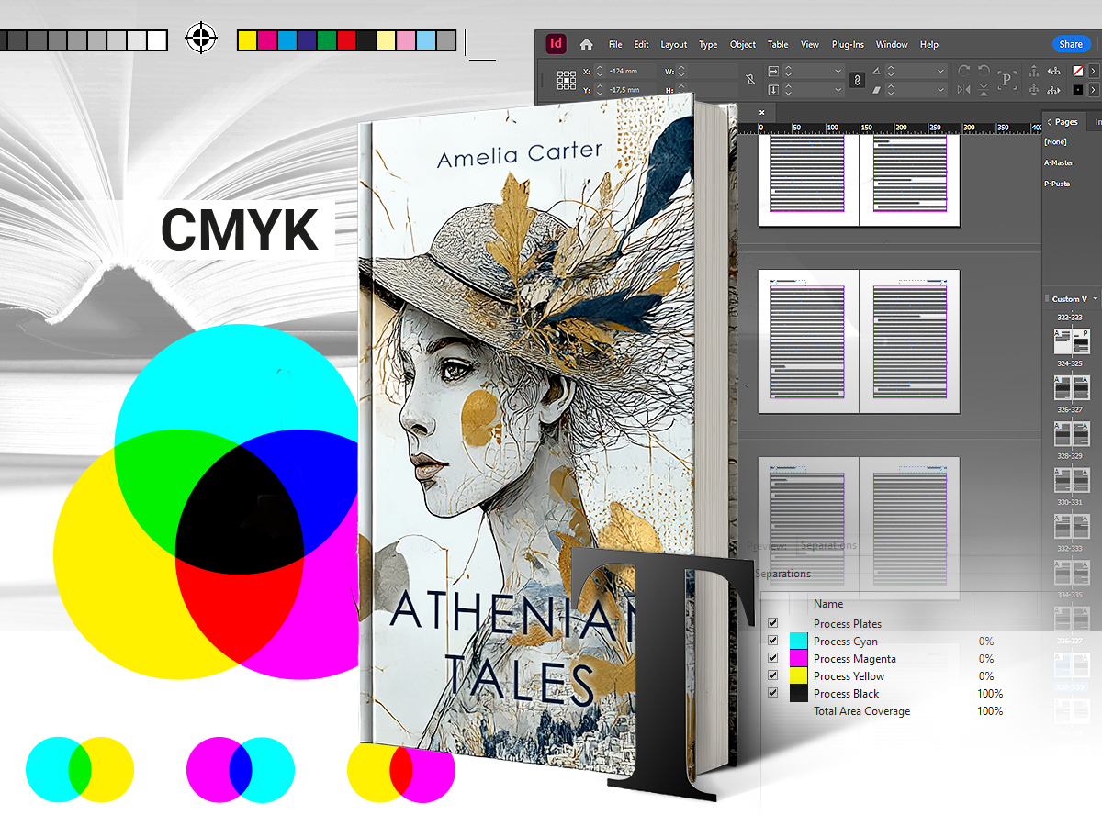The width and height of the screenshot is (1102, 826).
Task: Click the Fill swatch set to None
Action: tap(1078, 71)
